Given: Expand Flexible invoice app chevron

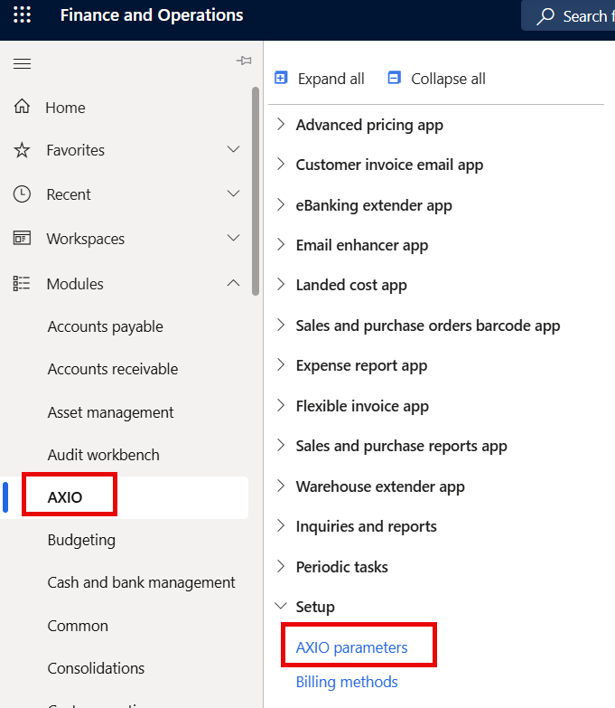Looking at the screenshot, I should tap(281, 405).
